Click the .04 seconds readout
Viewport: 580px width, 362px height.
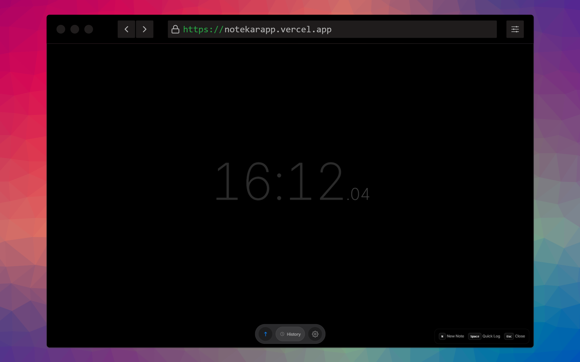click(x=358, y=194)
